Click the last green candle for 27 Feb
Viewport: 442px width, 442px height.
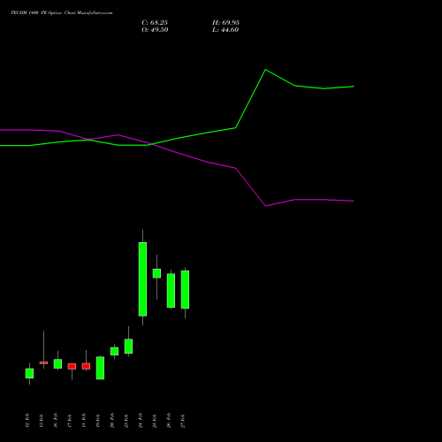(185, 289)
